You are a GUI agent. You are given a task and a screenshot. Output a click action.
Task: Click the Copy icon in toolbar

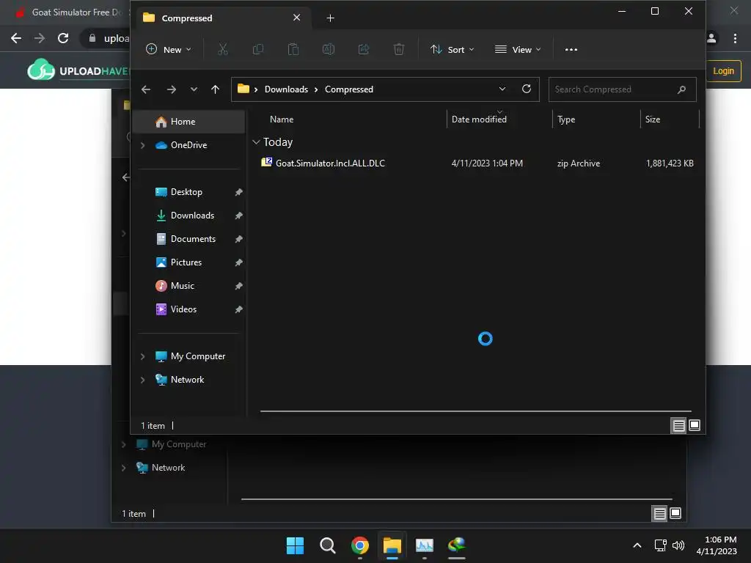[x=257, y=49]
